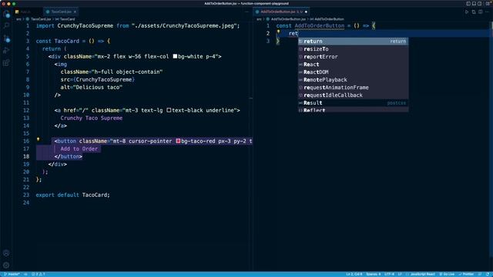Image resolution: width=493 pixels, height=277 pixels.
Task: Select 'return' autocomplete suggestion
Action: coord(353,41)
